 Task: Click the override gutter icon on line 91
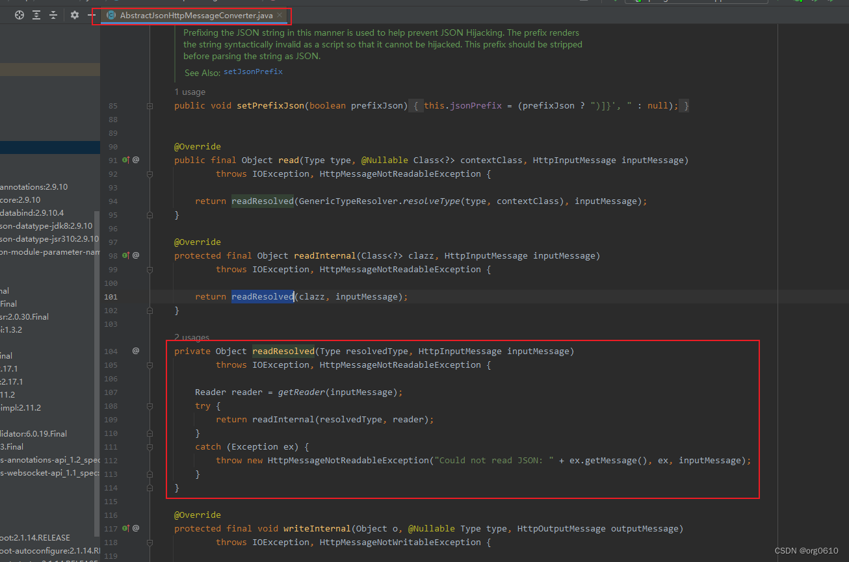(126, 160)
